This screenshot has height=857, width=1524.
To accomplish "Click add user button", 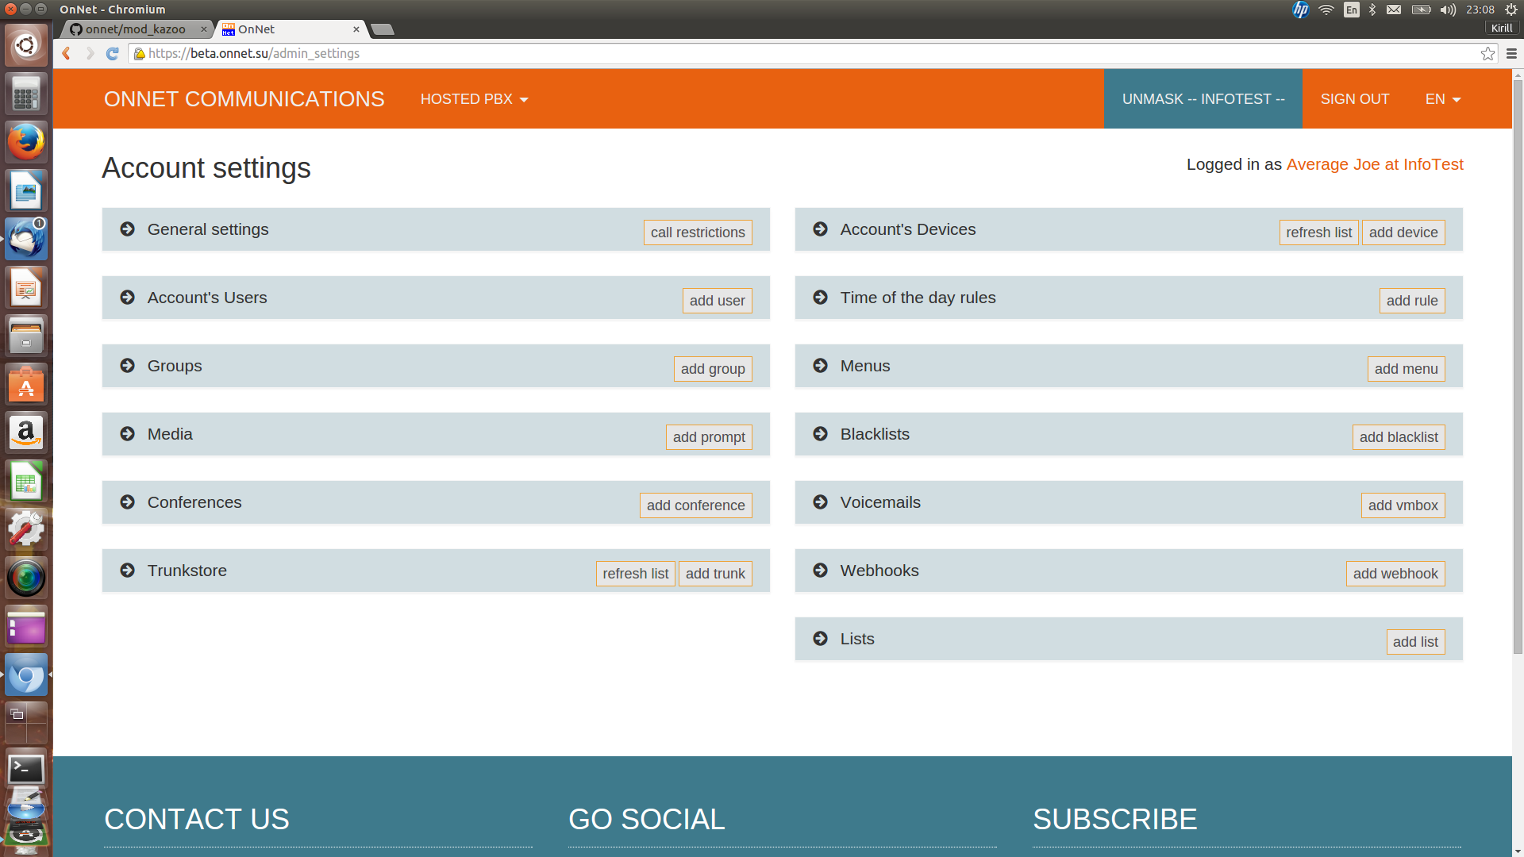I will click(x=717, y=300).
